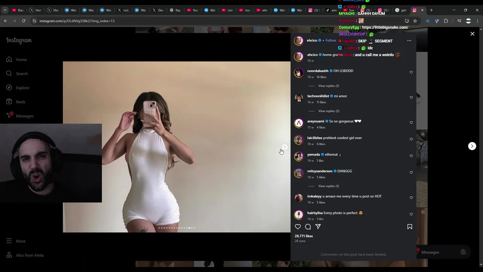Screen dimensions: 483x272
Task: Share the post with paper plane icon
Action: click(x=318, y=227)
